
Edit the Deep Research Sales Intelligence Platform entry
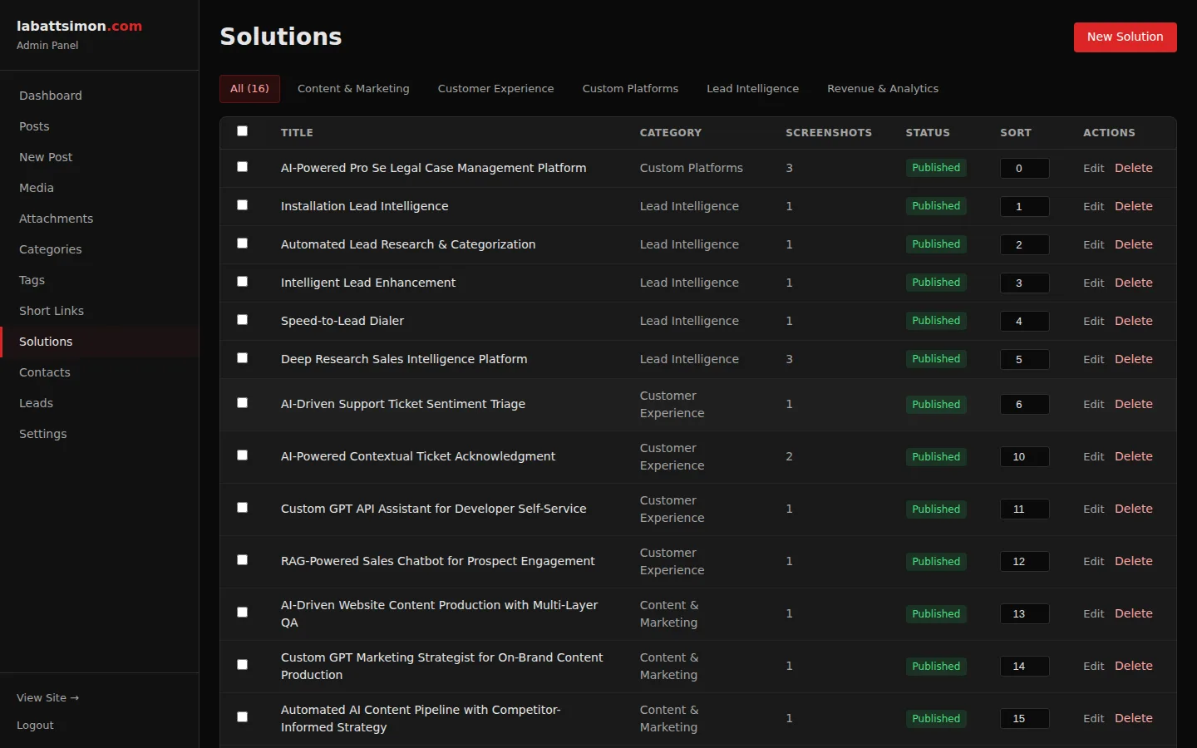[x=1093, y=359]
